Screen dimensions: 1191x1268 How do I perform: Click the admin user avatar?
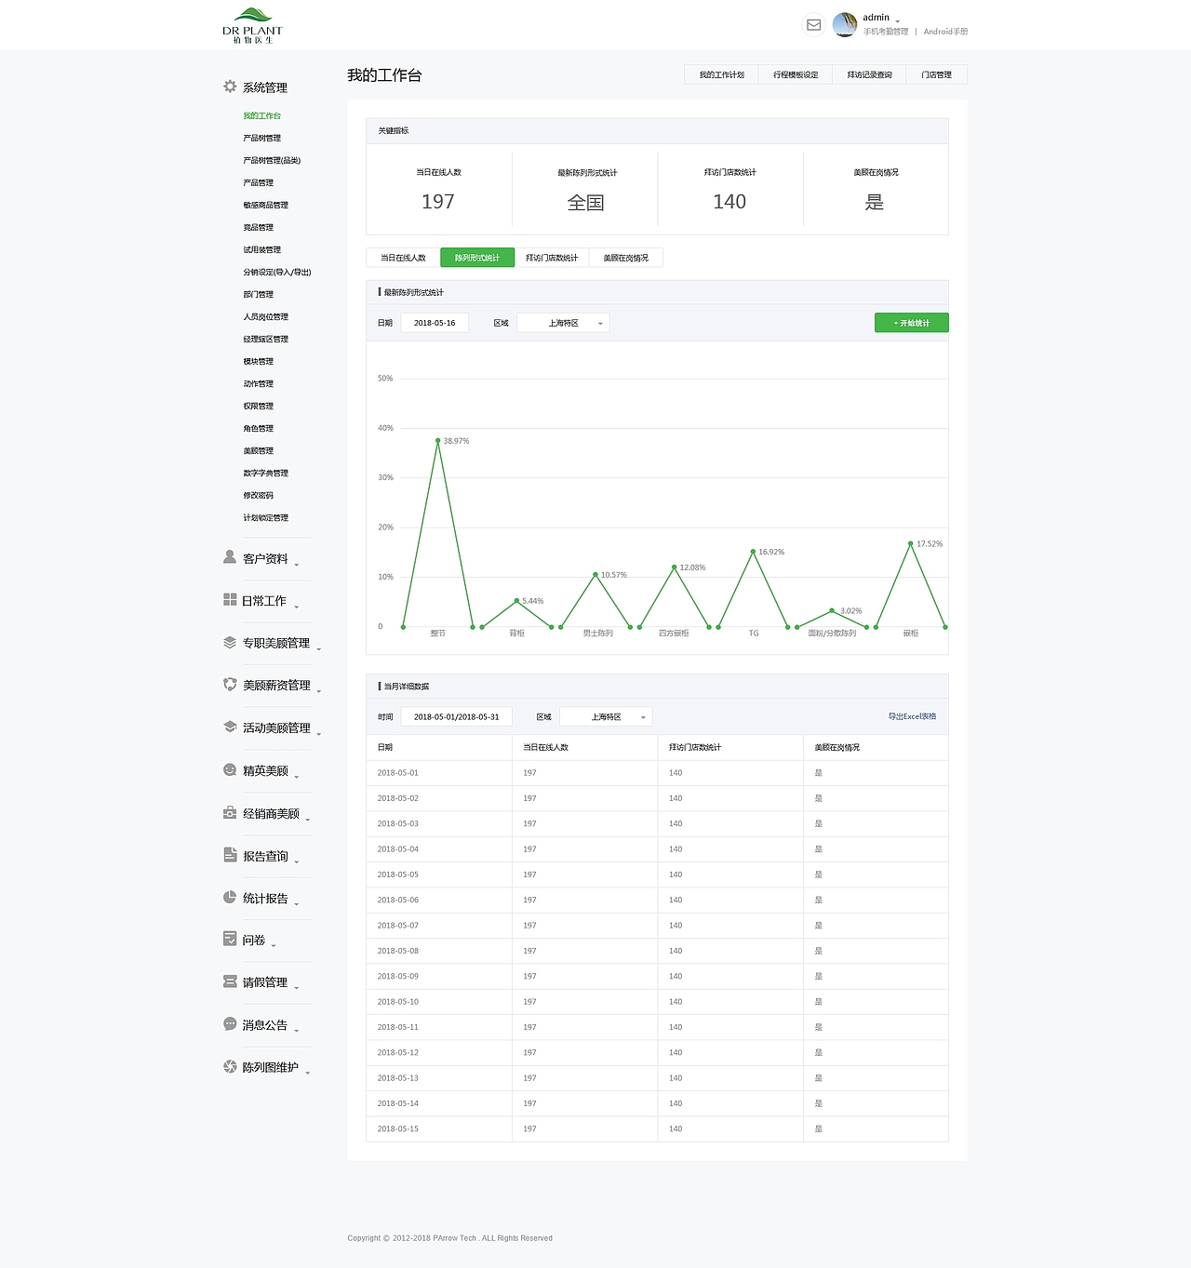coord(845,25)
